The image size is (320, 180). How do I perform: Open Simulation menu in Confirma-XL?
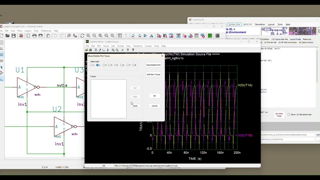click(x=260, y=24)
